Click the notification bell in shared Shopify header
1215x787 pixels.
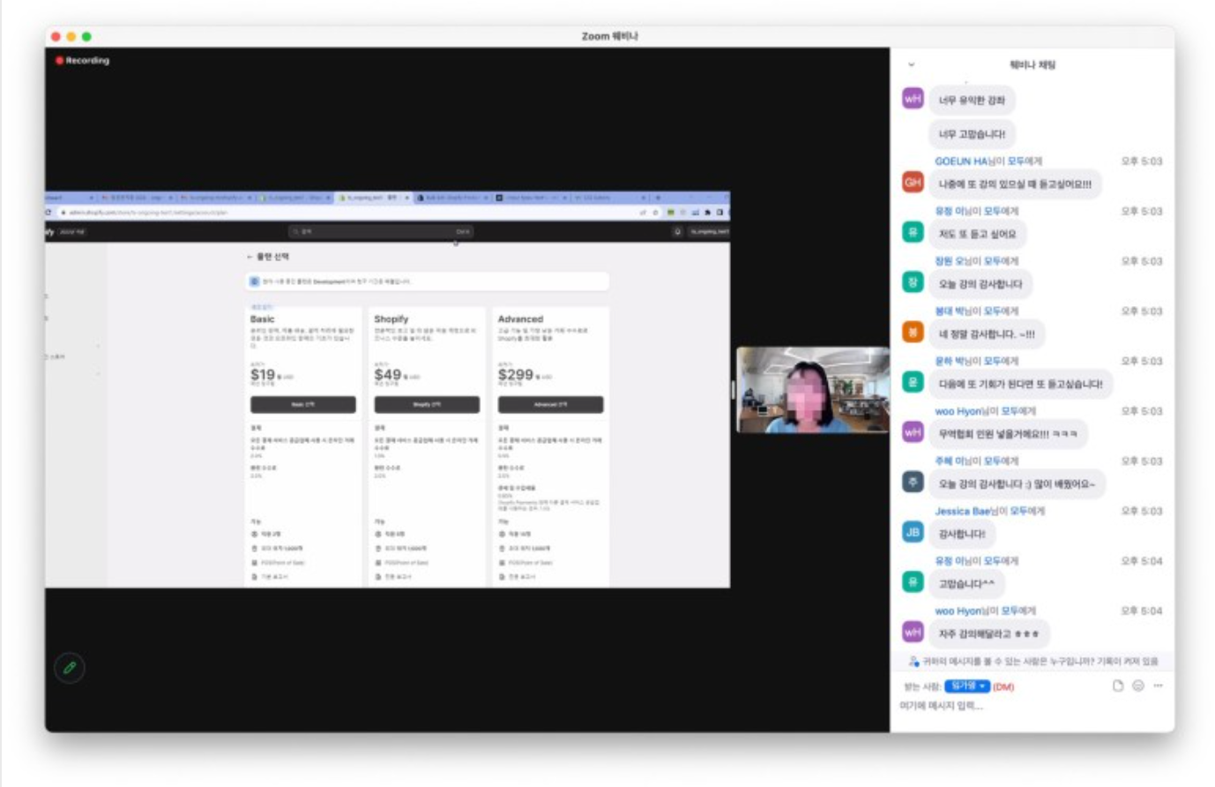coord(677,231)
